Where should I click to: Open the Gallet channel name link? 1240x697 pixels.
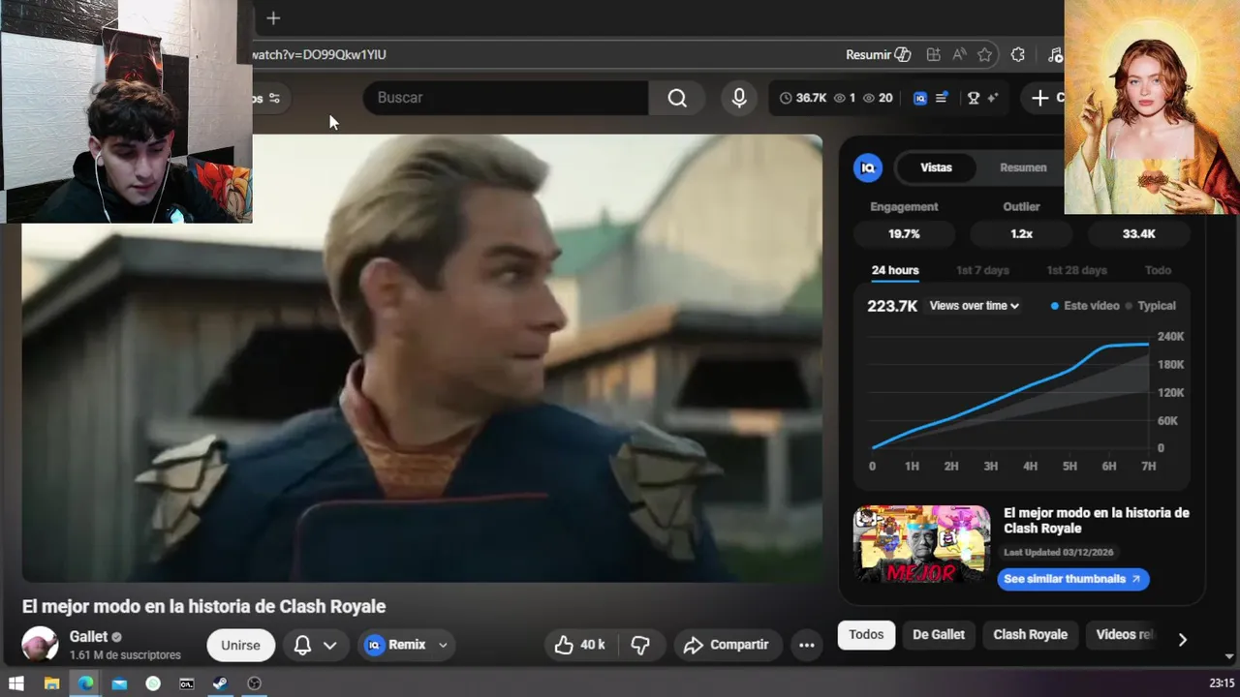88,637
